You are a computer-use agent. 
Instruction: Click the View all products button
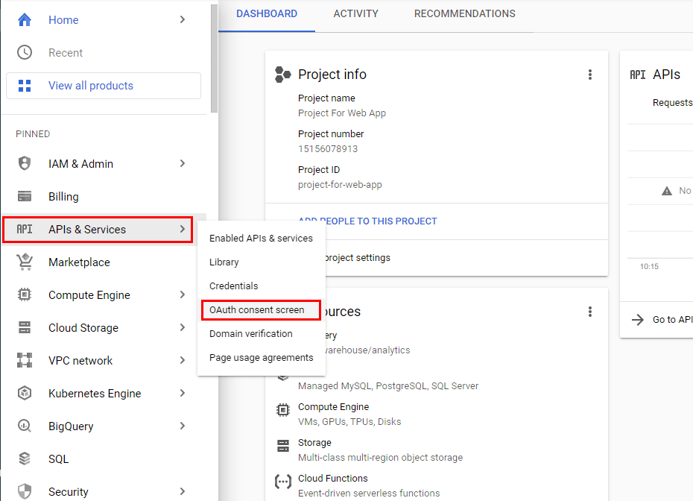104,86
